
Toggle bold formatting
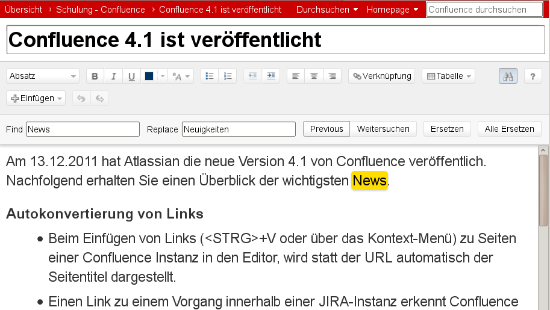95,76
